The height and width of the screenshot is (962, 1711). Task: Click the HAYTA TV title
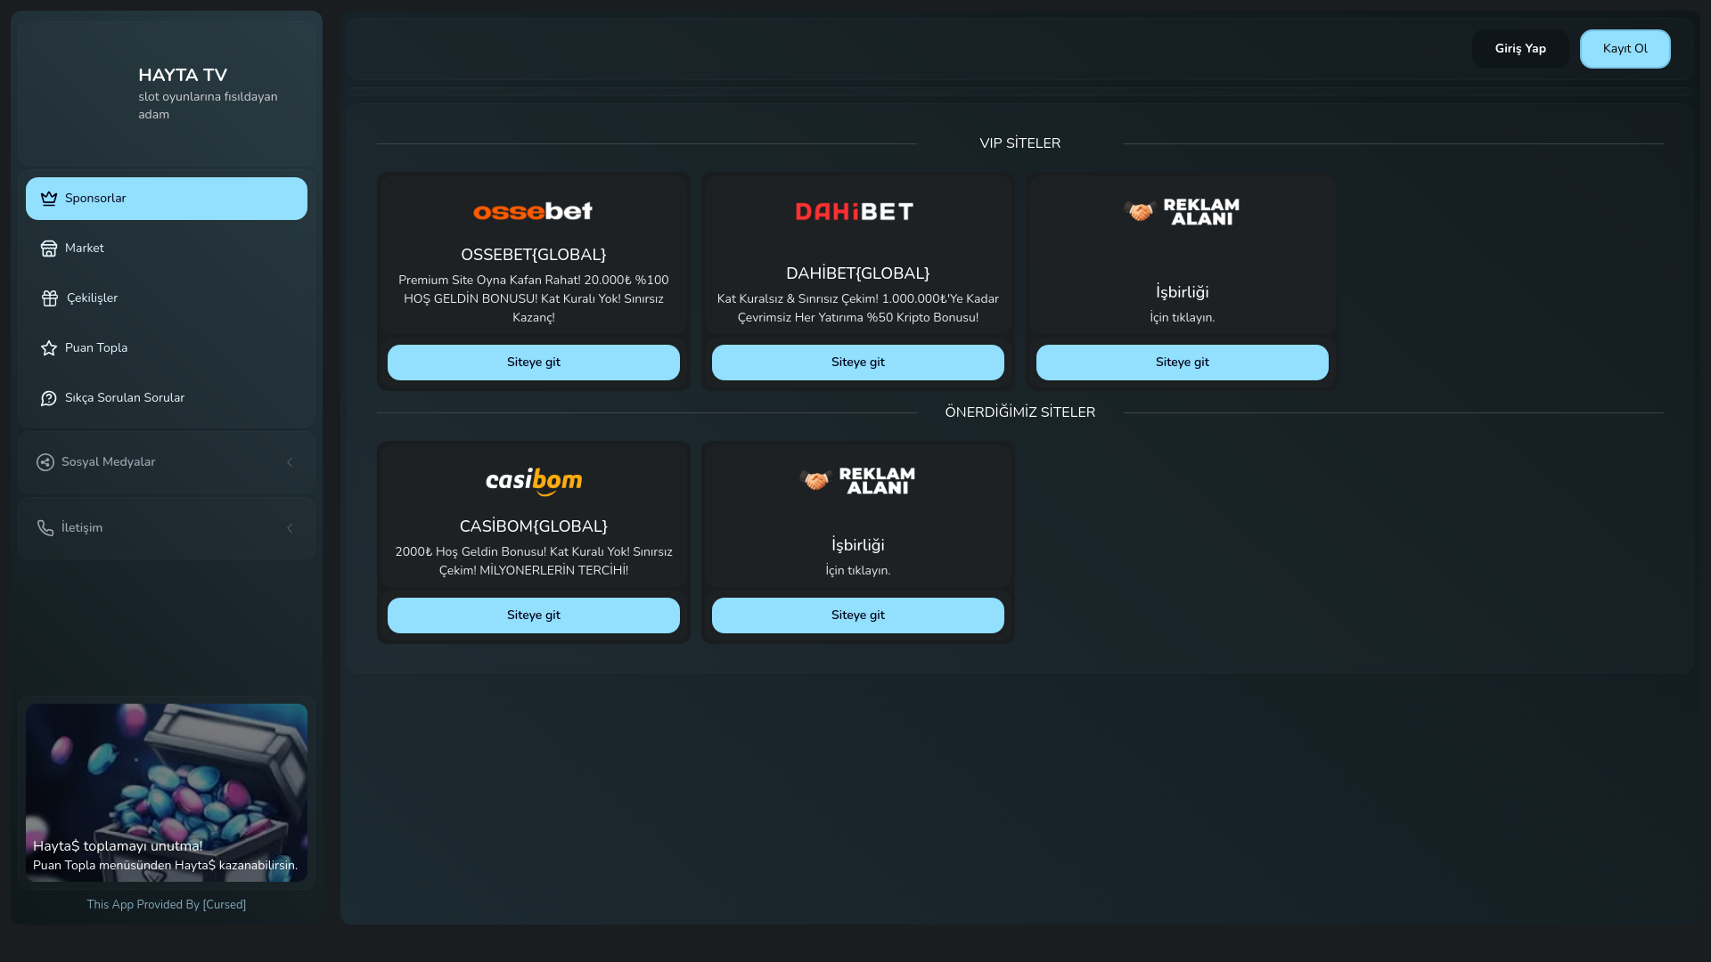click(183, 76)
